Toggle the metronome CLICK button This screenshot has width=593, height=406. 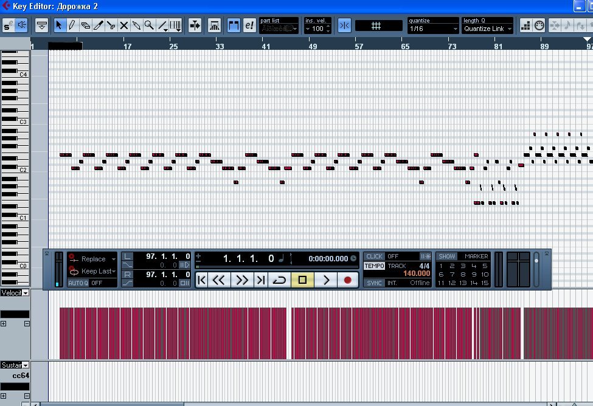point(374,256)
